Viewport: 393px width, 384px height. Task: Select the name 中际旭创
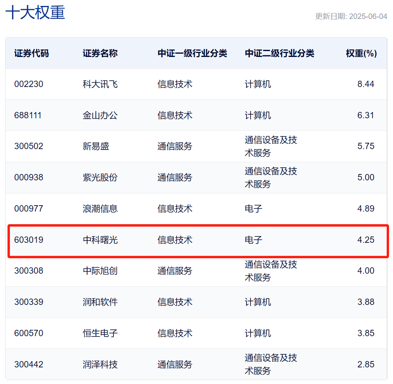point(100,271)
